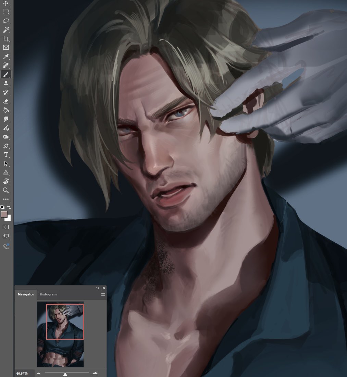Image resolution: width=347 pixels, height=377 pixels.
Task: Collapse the Navigator panel with double arrows
Action: 98,288
